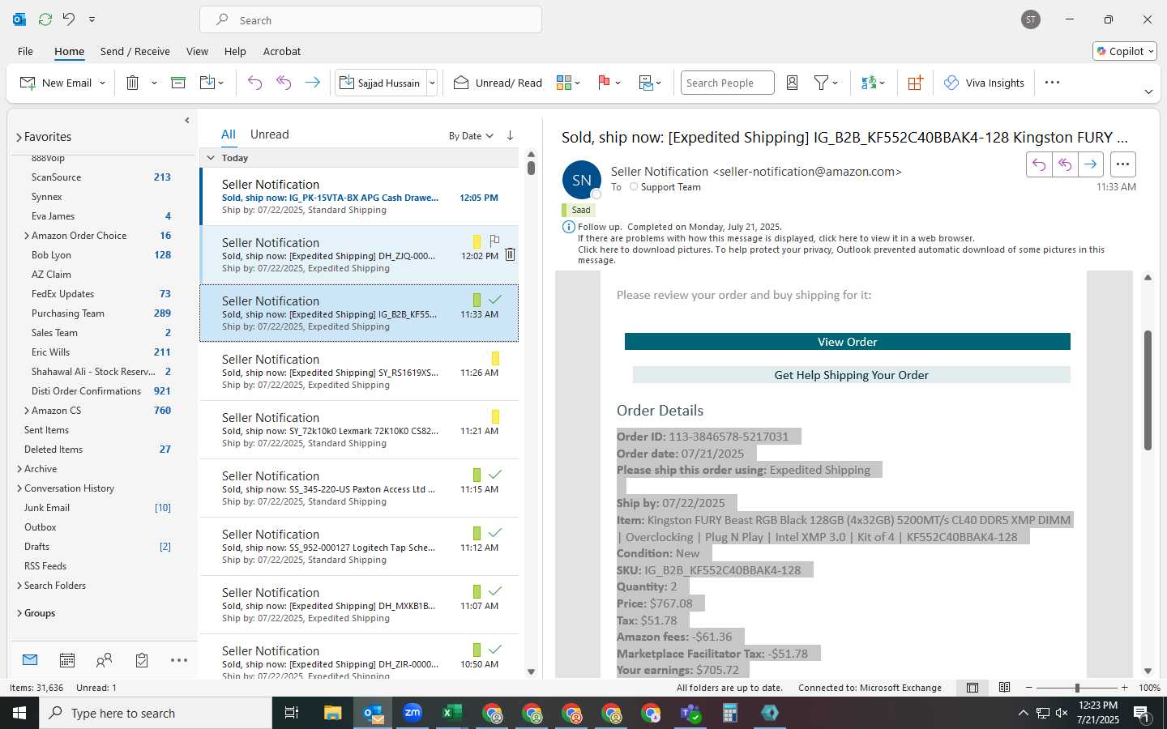
Task: Click the View Order button in email
Action: coord(848,342)
